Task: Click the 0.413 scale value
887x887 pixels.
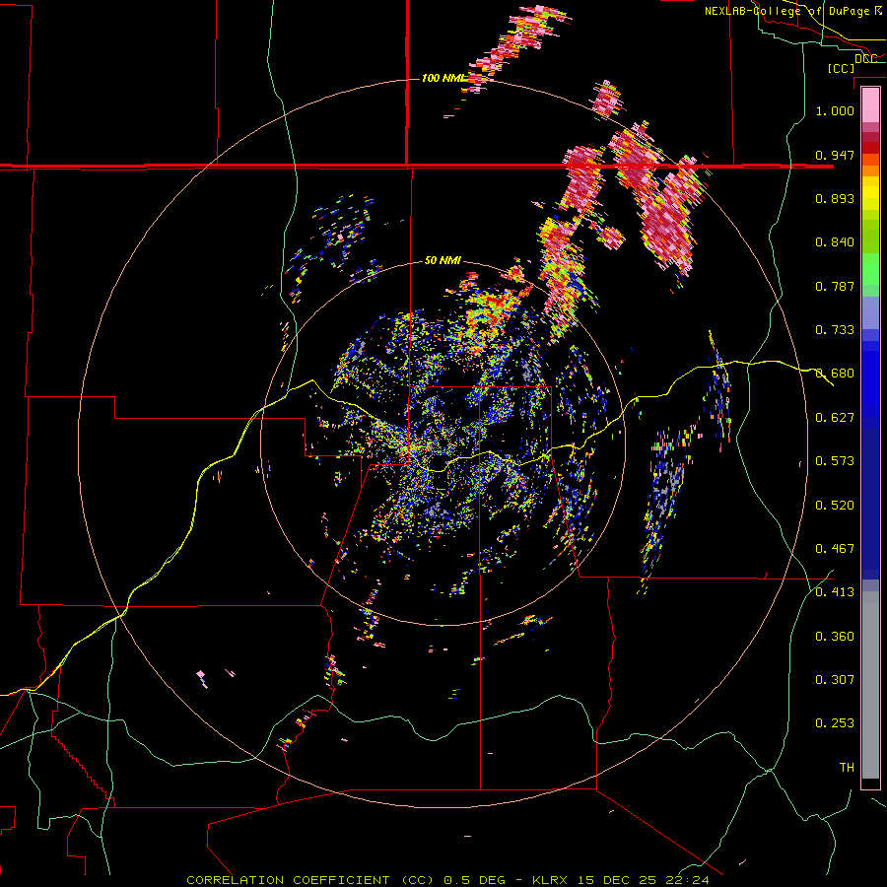Action: coord(835,592)
